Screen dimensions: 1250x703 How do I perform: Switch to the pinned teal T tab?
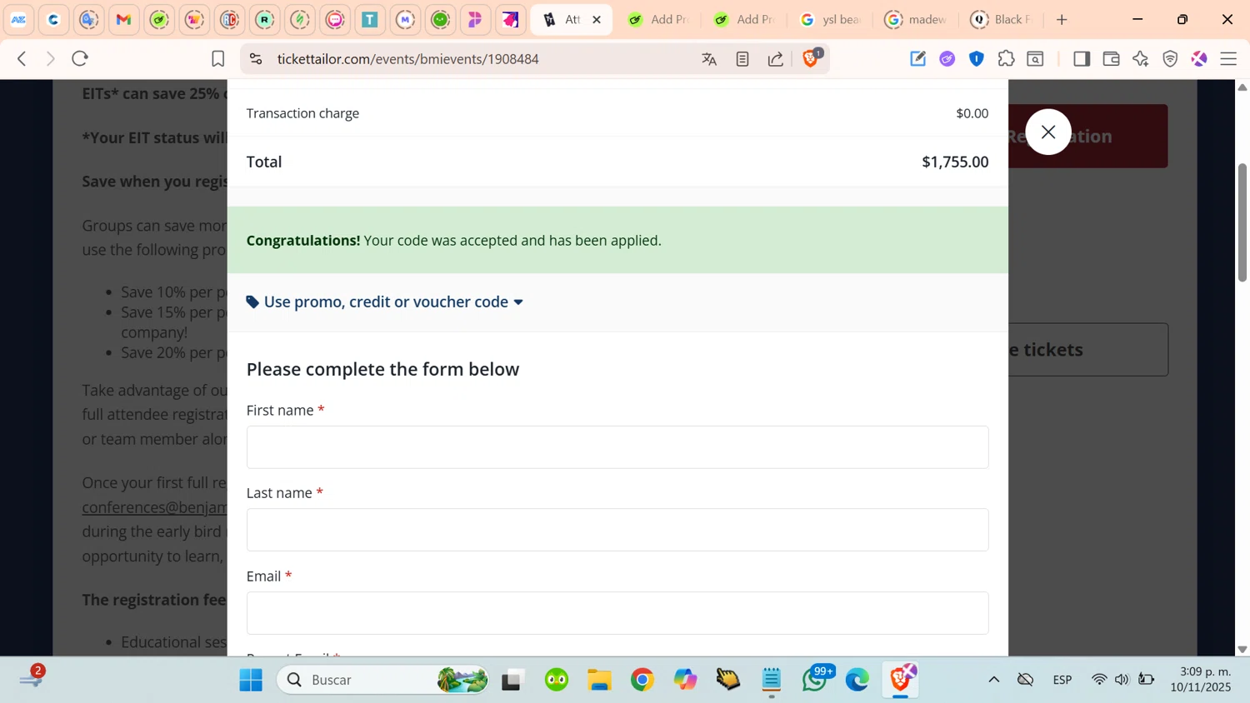coord(370,19)
